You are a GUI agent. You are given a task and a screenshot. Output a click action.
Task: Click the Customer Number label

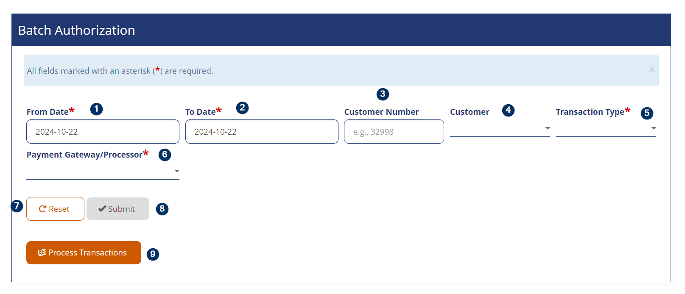pyautogui.click(x=381, y=112)
